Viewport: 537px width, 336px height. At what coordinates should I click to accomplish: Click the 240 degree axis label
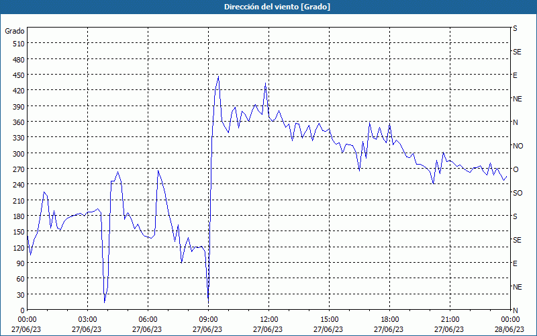(19, 185)
